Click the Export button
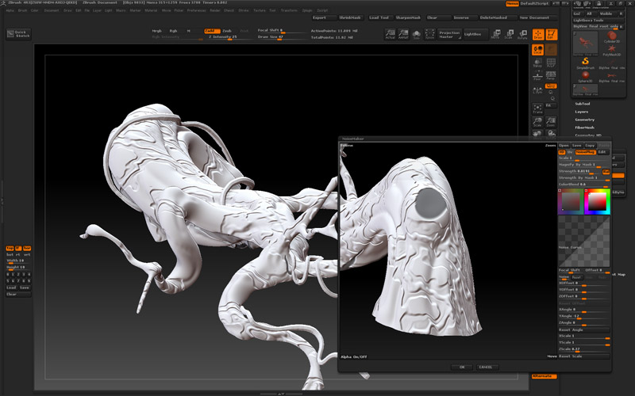The width and height of the screenshot is (635, 396). (x=324, y=17)
